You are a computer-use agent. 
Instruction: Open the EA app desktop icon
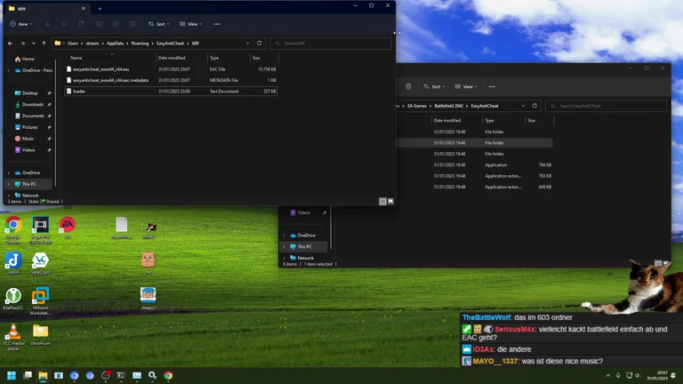68,226
